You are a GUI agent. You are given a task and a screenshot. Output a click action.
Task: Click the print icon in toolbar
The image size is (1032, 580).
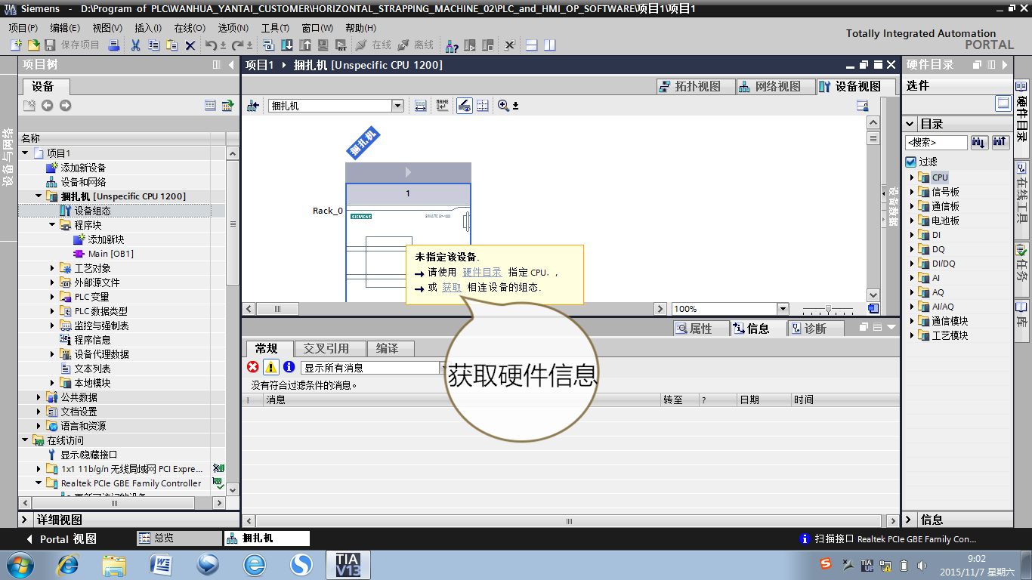(114, 45)
